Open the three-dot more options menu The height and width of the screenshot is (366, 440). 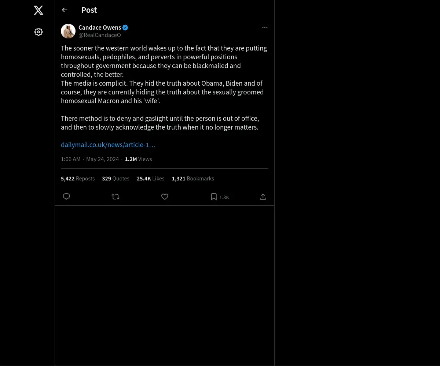[265, 27]
